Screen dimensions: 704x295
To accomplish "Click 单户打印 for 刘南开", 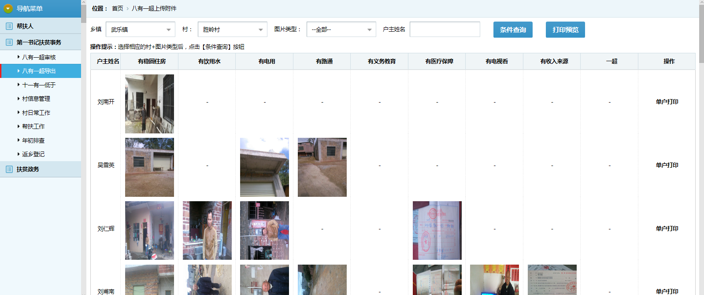I will pos(667,102).
